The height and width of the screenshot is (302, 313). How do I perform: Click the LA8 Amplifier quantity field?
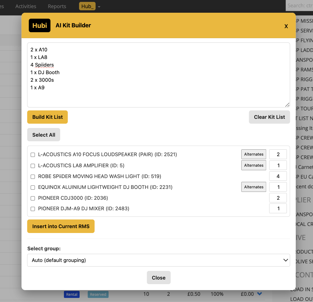278,165
